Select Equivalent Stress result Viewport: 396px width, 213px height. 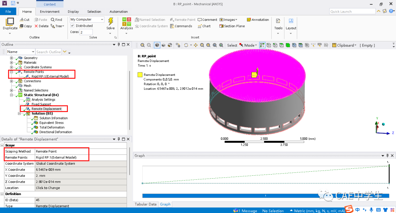click(x=52, y=123)
